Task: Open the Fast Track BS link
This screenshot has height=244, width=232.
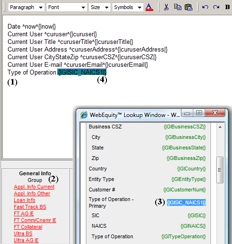Action: click(x=30, y=207)
